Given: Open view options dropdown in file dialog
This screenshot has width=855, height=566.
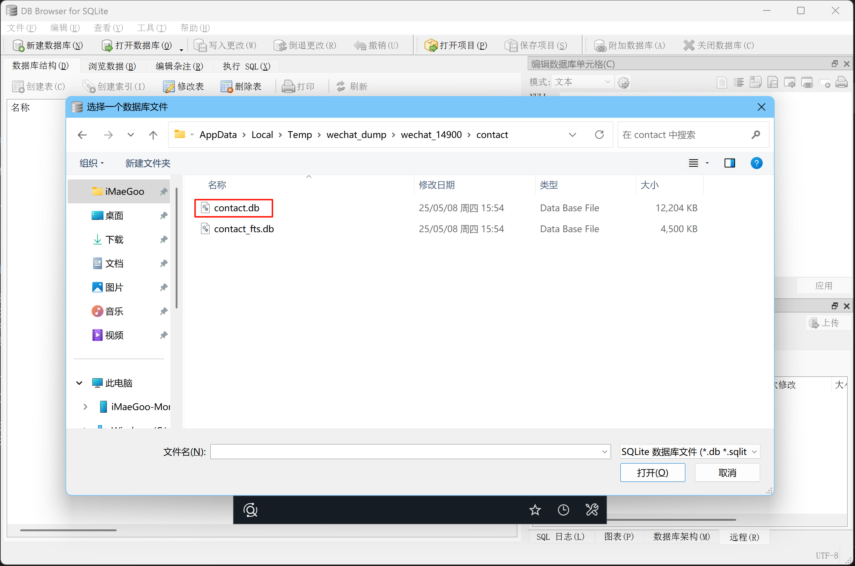Looking at the screenshot, I should 707,163.
